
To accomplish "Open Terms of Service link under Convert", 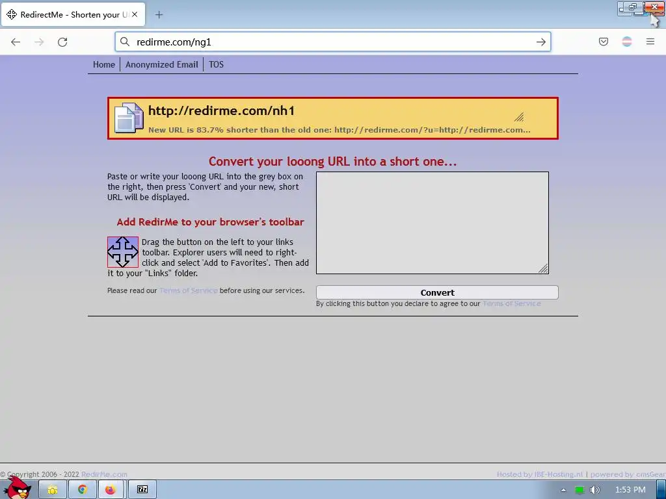I will (x=512, y=304).
